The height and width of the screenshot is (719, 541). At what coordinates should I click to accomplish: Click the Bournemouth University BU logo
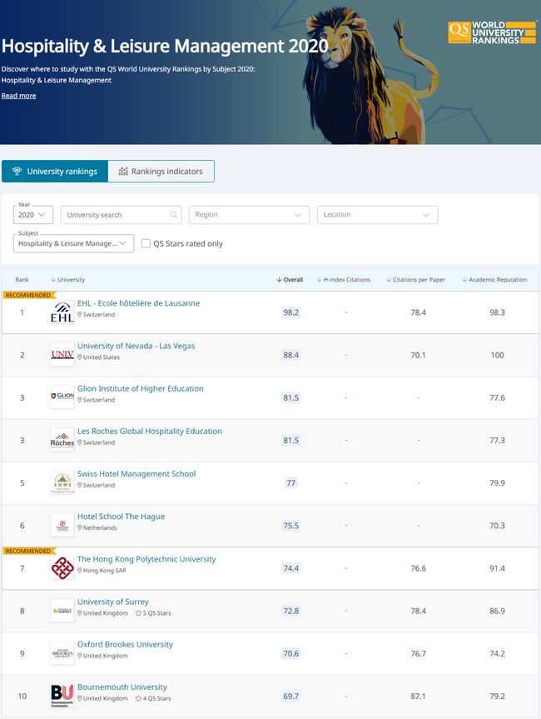click(x=62, y=696)
